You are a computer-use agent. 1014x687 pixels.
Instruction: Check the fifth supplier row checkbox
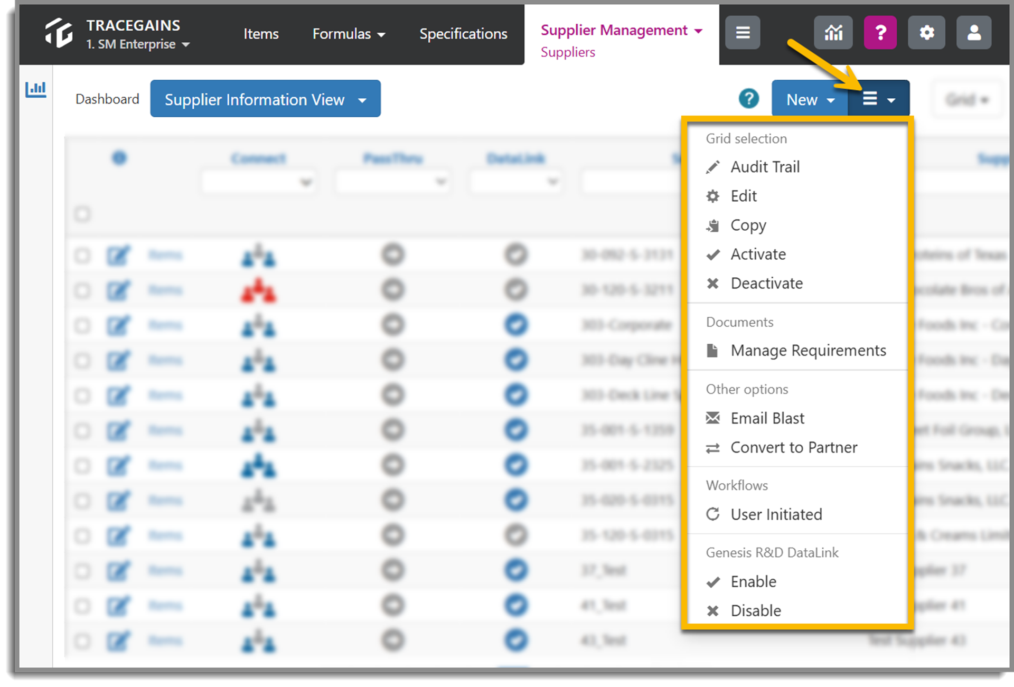pyautogui.click(x=82, y=396)
